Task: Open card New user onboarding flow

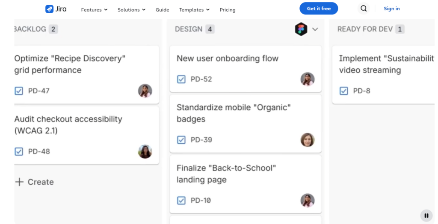Action: tap(246, 69)
